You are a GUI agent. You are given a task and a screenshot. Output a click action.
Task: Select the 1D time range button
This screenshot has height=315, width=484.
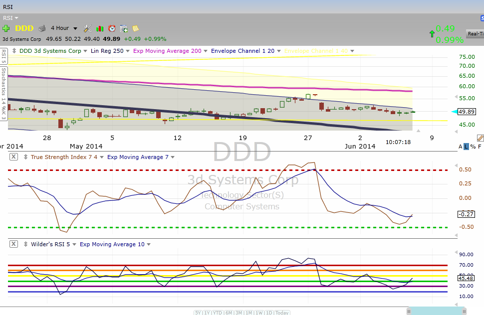[269, 313]
